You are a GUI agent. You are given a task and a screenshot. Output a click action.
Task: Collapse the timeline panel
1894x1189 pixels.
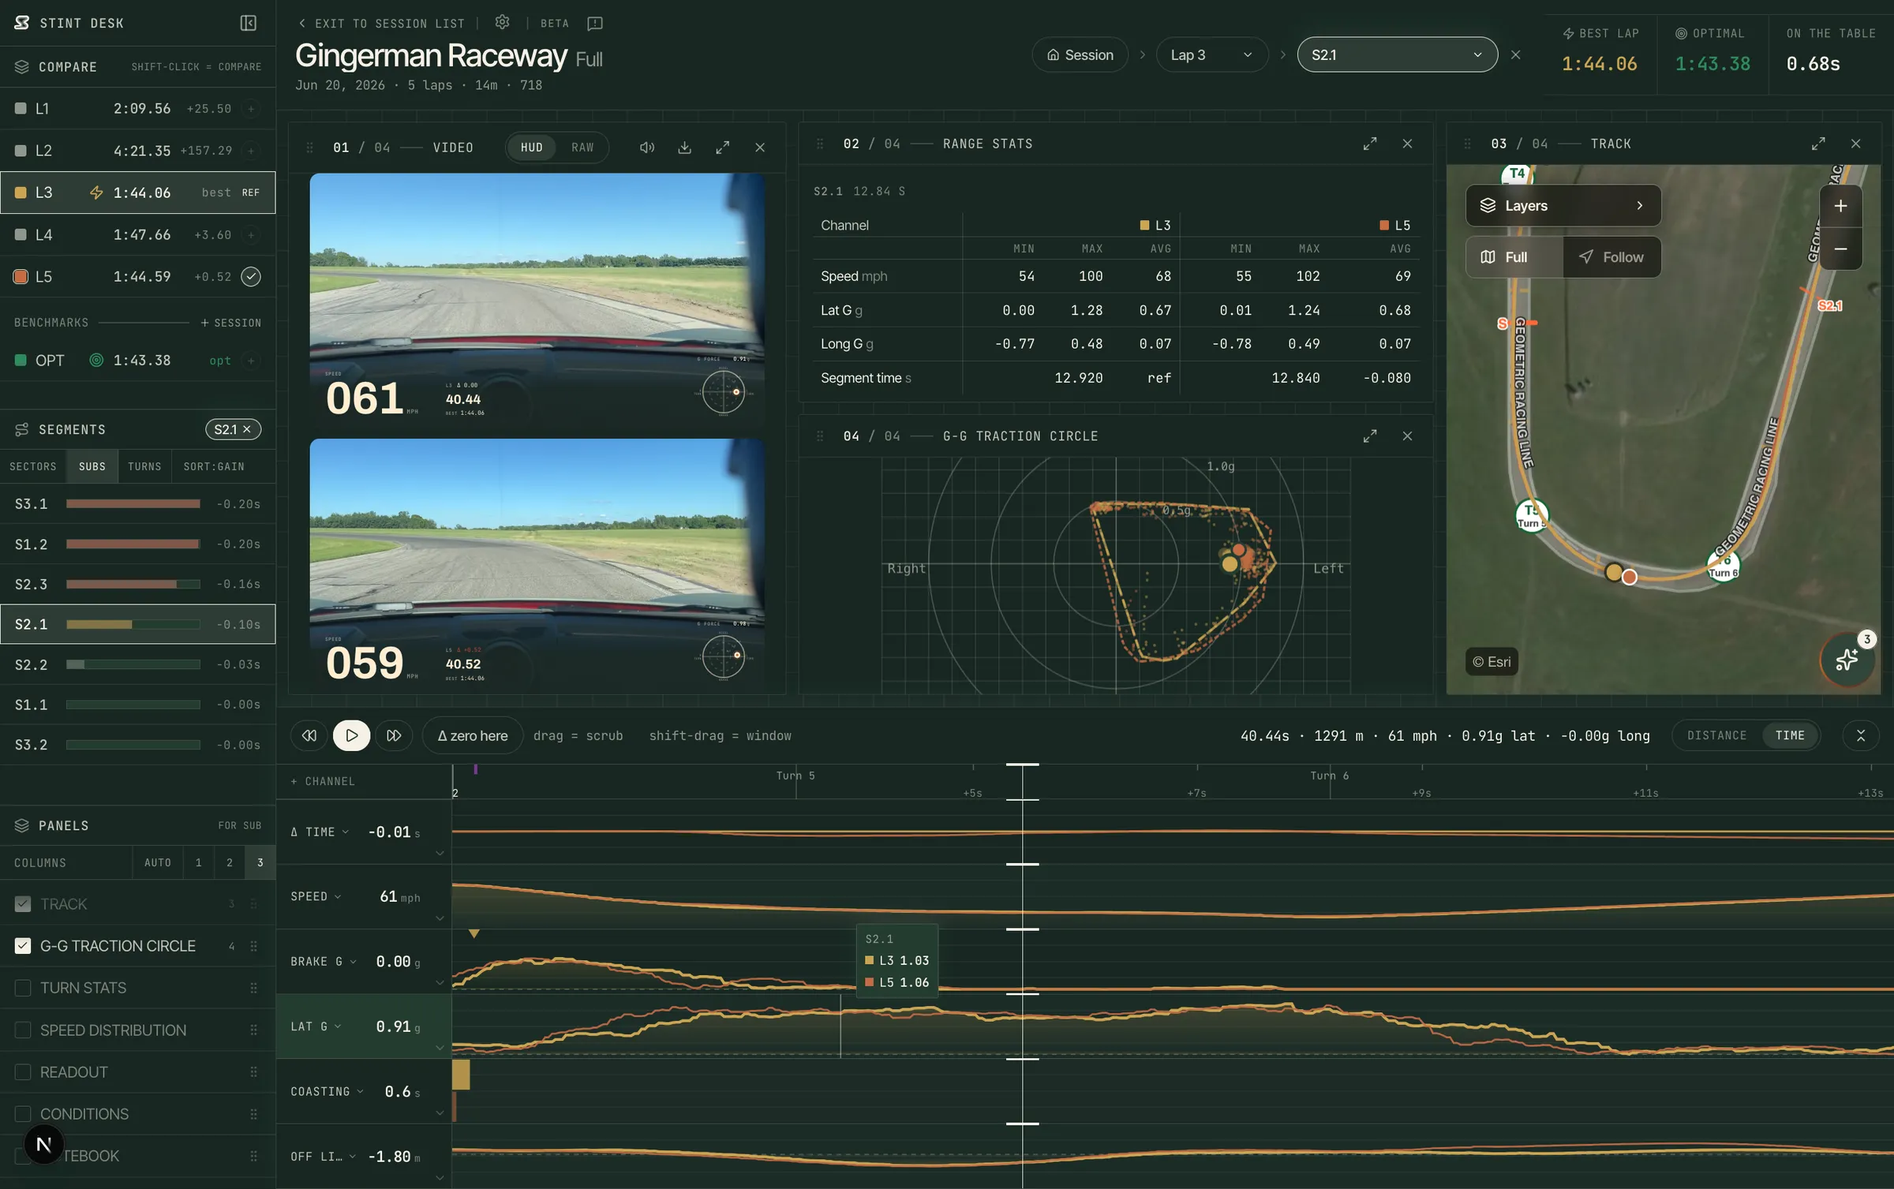point(1860,735)
